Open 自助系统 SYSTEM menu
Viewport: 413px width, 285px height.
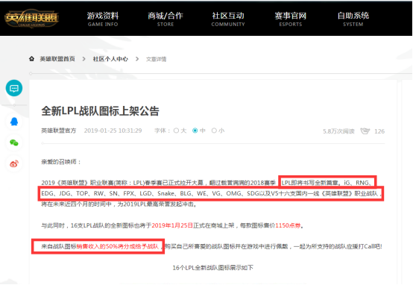[353, 19]
